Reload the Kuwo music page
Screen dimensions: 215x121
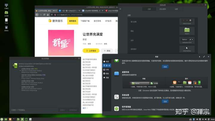coord(44,15)
